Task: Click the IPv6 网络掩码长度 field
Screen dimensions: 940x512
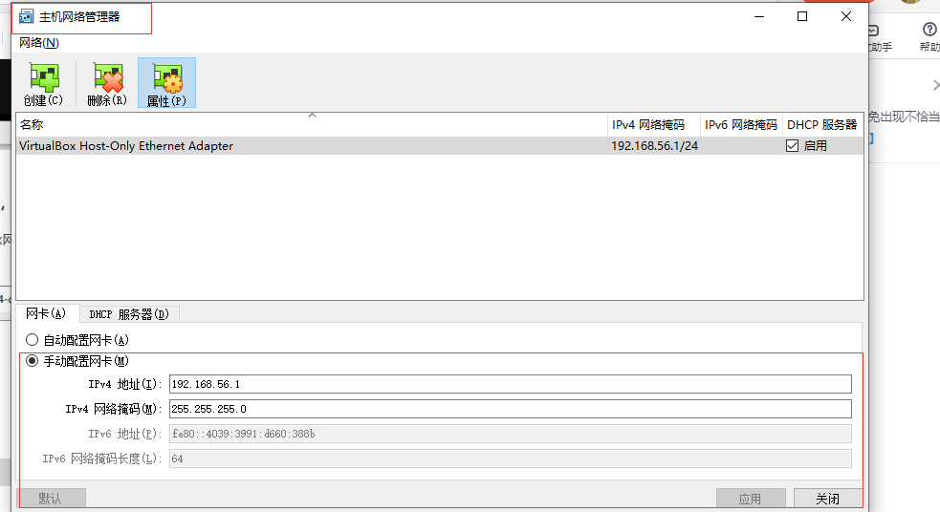Action: click(x=511, y=459)
